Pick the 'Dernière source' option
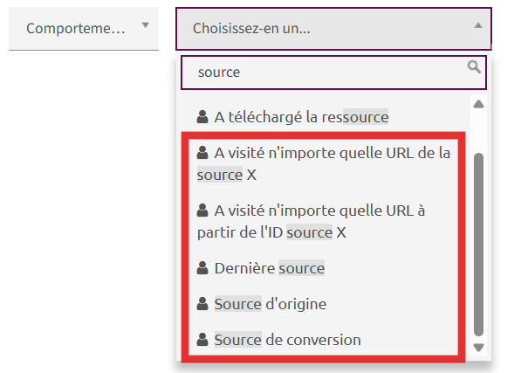Screen dimensions: 521x373 point(324,268)
